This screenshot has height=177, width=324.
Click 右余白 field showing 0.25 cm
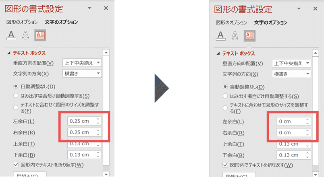[x=84, y=132]
